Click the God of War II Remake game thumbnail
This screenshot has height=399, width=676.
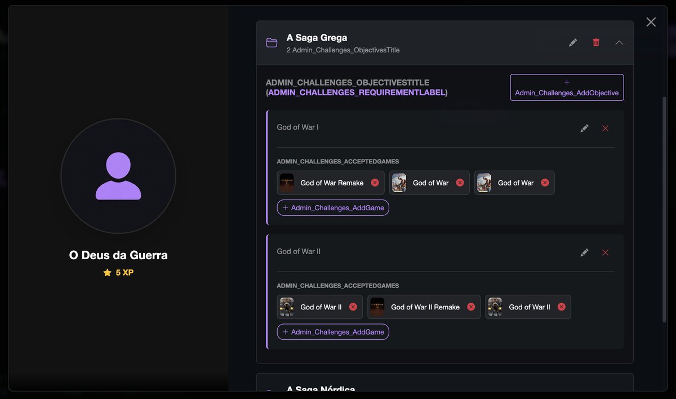(377, 307)
